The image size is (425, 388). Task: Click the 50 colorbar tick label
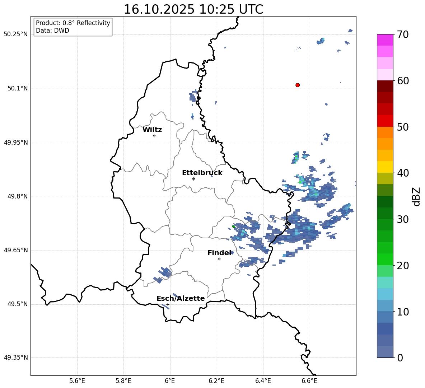pos(403,127)
